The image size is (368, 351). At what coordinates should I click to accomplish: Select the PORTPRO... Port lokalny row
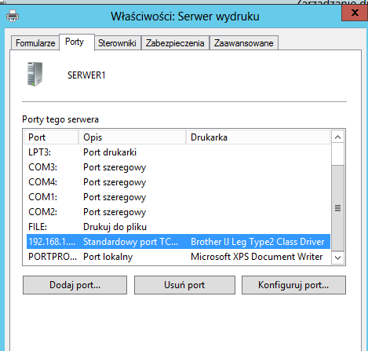(178, 257)
